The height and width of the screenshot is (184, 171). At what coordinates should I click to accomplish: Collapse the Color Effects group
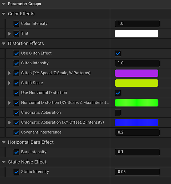[x=4, y=14]
